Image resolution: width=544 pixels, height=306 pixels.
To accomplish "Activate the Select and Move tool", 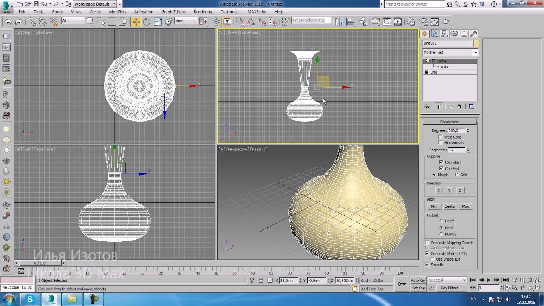I will pos(136,21).
